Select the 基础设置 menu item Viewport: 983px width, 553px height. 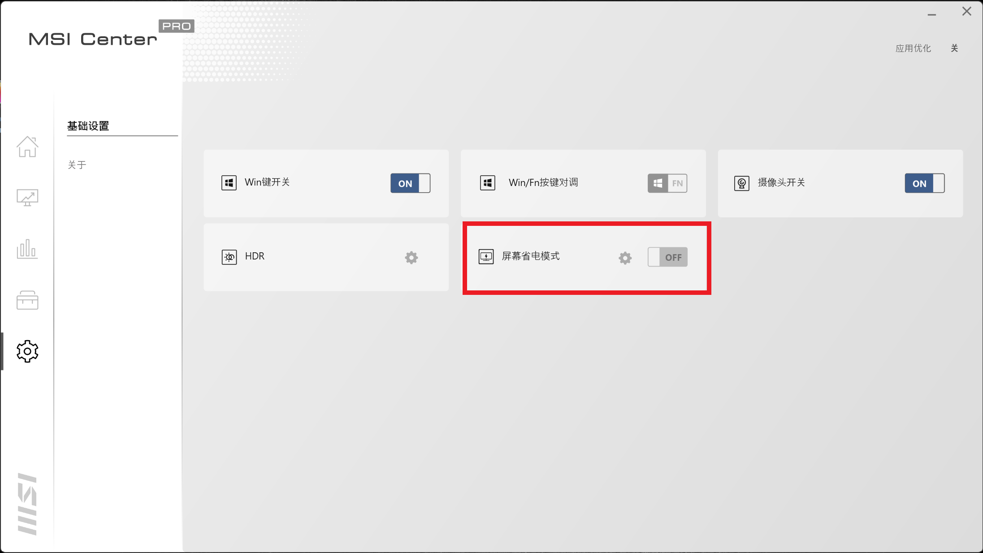[x=88, y=126]
